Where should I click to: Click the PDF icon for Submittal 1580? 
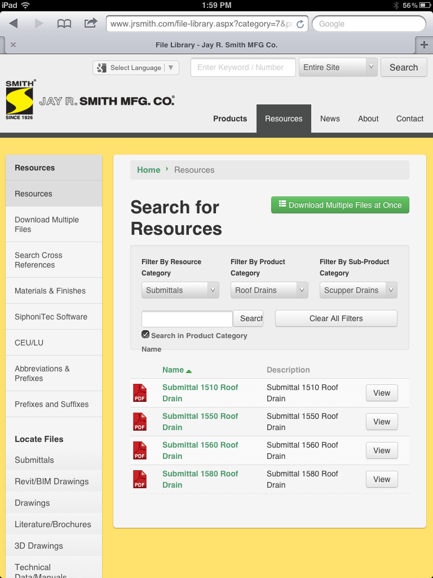tap(139, 479)
